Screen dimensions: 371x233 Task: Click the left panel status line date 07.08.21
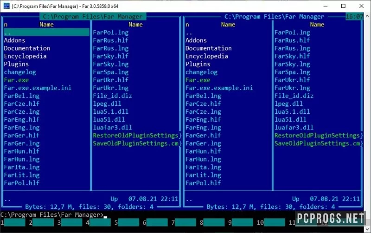pos(142,199)
